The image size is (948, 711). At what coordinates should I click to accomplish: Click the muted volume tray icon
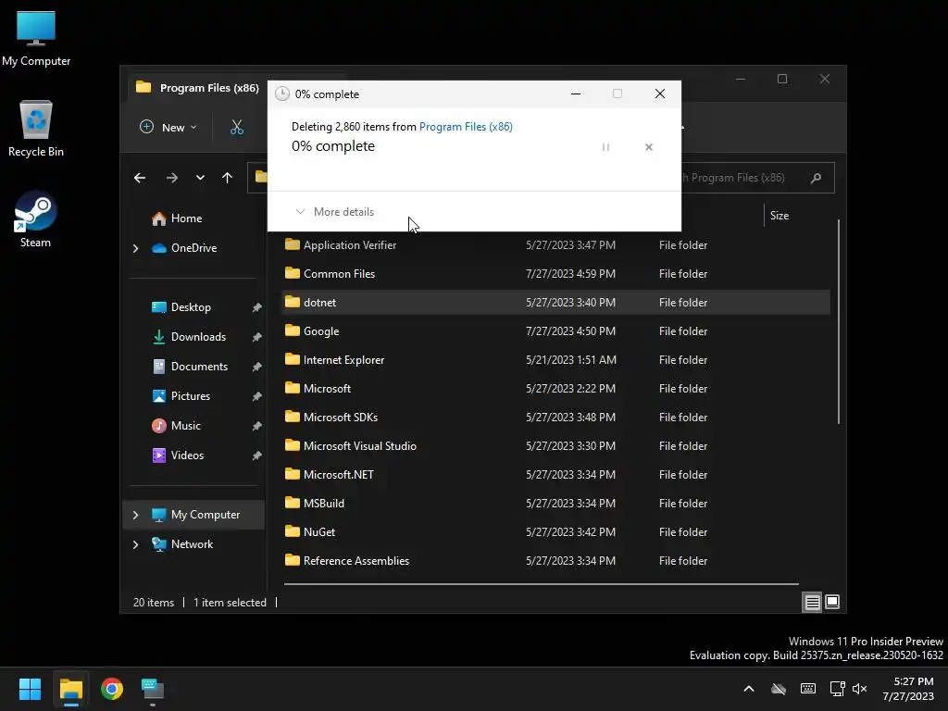[x=859, y=689]
